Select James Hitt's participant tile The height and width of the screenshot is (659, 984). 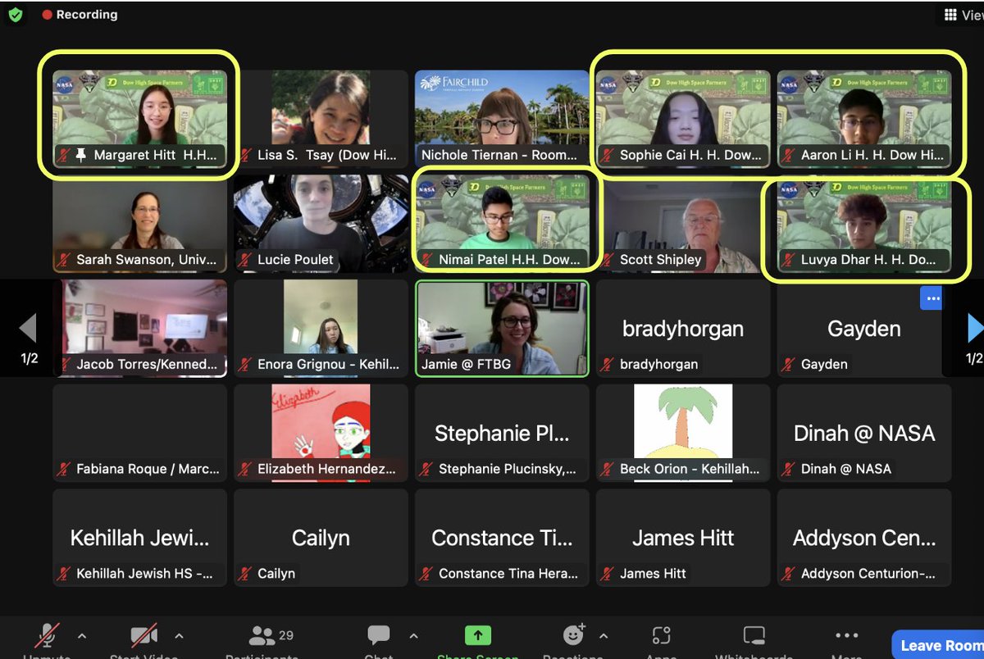coord(683,538)
